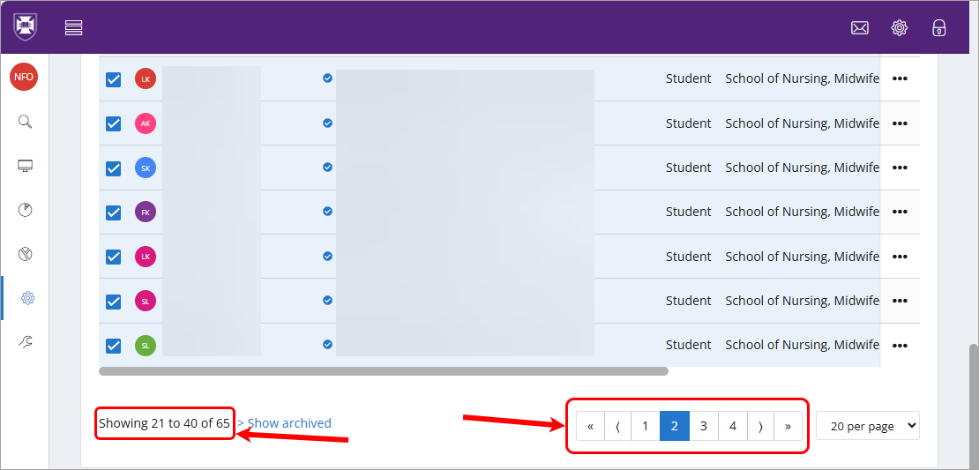Click the AK avatar
The width and height of the screenshot is (979, 470).
pyautogui.click(x=146, y=123)
